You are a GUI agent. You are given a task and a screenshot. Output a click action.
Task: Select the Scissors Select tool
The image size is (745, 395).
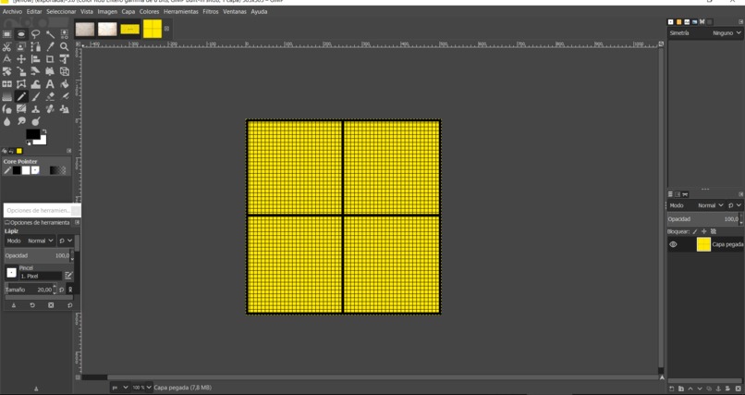pos(6,46)
